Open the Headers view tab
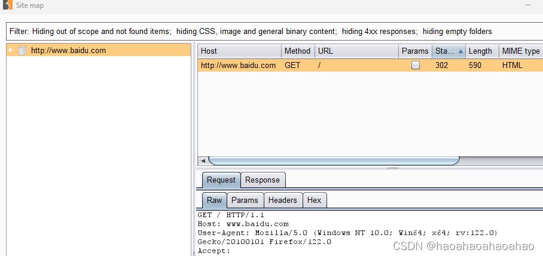The height and width of the screenshot is (256, 543). pos(283,200)
